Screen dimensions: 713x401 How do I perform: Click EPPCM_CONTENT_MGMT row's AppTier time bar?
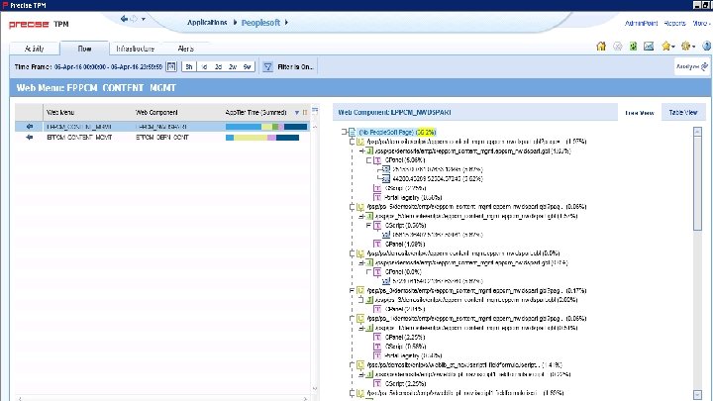click(266, 127)
